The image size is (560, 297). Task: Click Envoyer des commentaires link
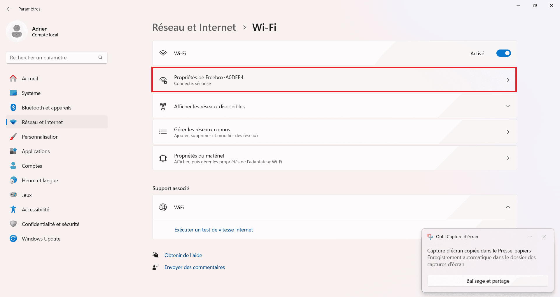pyautogui.click(x=195, y=267)
